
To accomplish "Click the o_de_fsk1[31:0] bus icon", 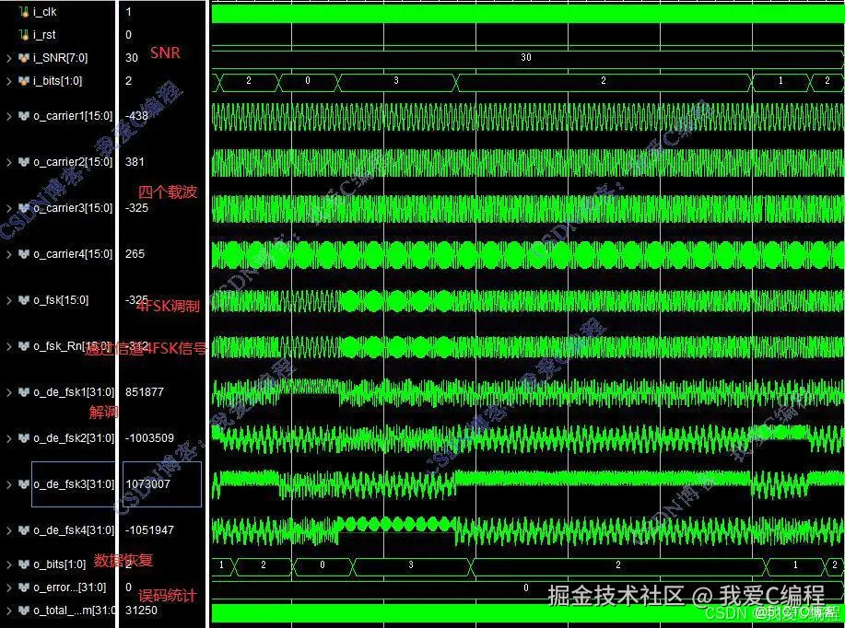I will click(24, 392).
